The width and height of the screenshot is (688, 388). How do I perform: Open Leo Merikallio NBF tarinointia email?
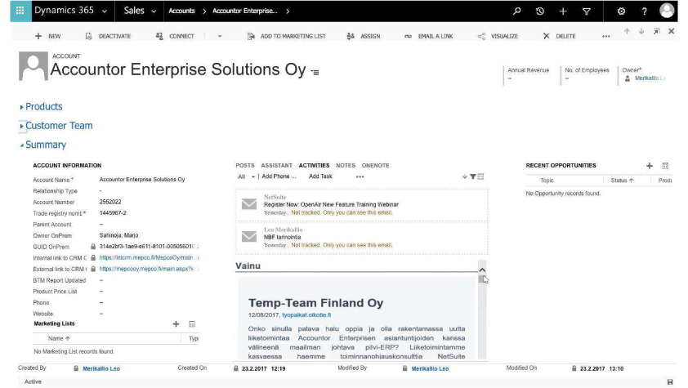coord(361,237)
